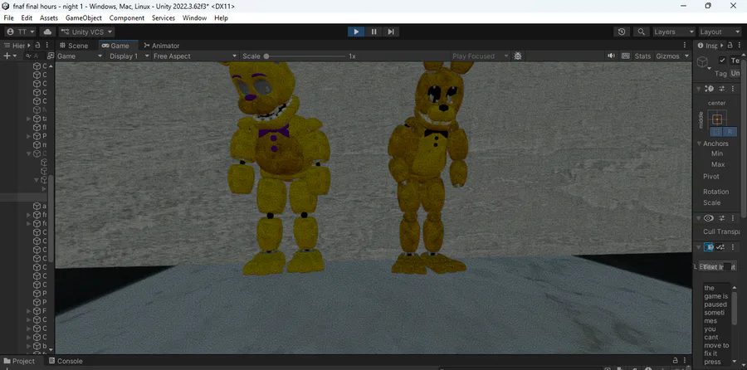Click the Step frame button
747x370 pixels.
(x=391, y=32)
